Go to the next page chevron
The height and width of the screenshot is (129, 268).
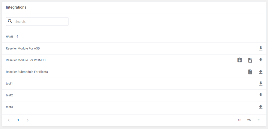pos(28,120)
